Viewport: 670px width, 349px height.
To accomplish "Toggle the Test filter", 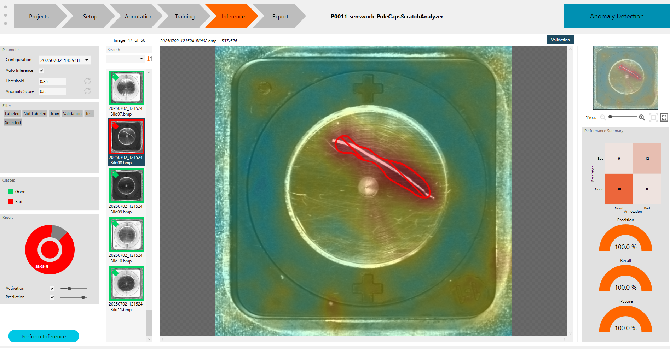I will click(89, 114).
